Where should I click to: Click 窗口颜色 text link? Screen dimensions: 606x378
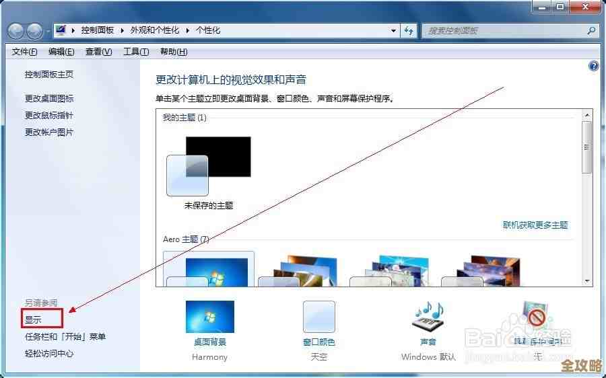(319, 342)
